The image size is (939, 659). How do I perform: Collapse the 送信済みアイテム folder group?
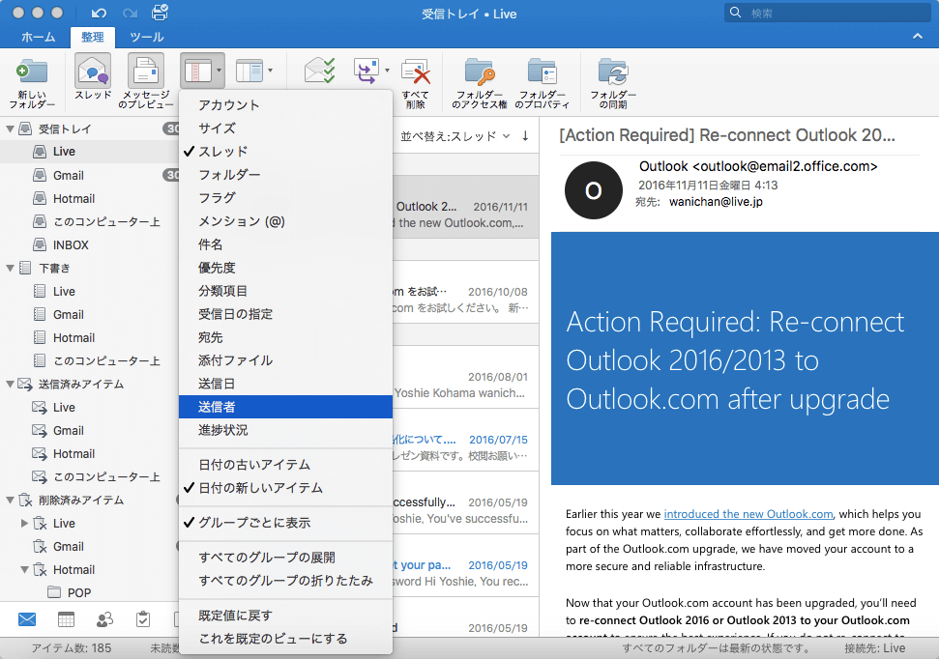(x=11, y=385)
